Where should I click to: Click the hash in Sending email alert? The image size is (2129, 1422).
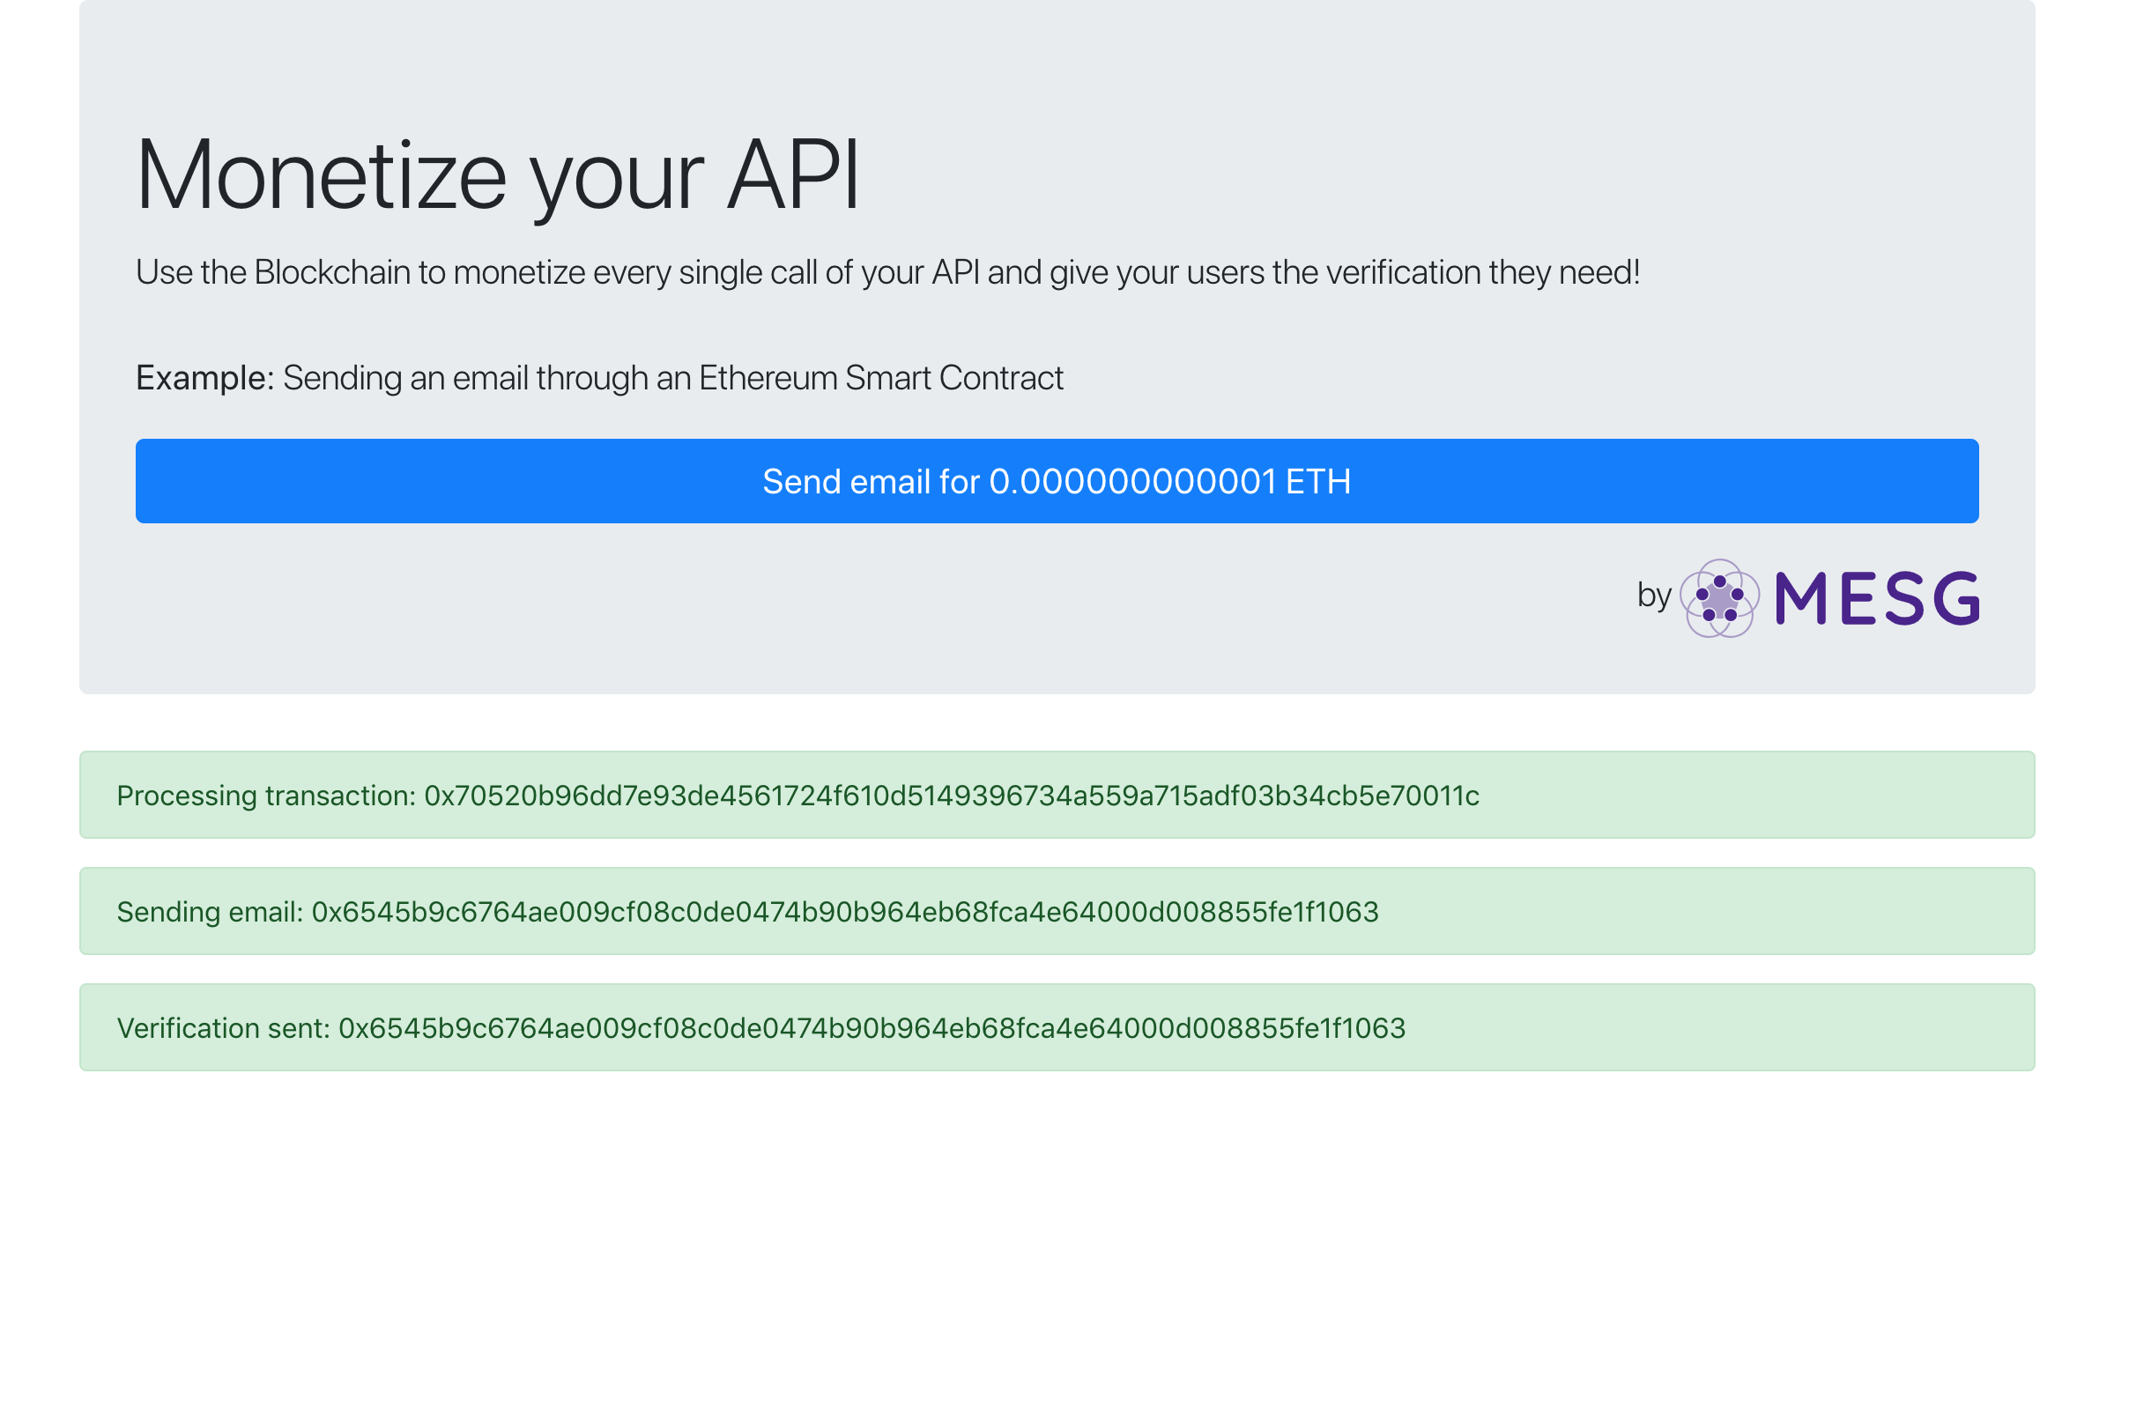point(844,913)
